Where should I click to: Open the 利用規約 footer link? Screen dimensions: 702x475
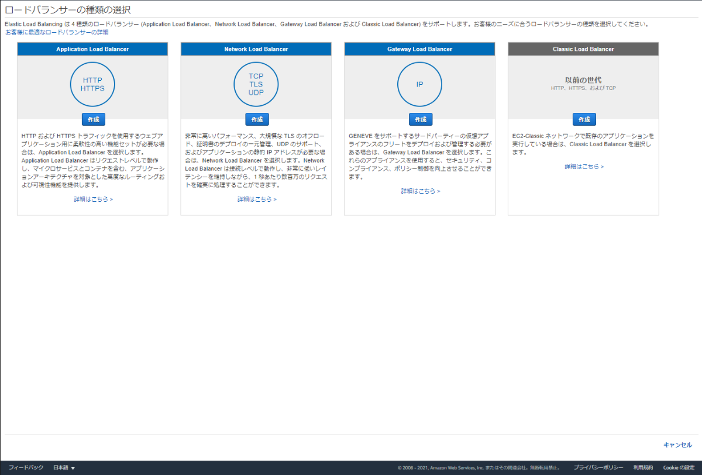coord(643,467)
